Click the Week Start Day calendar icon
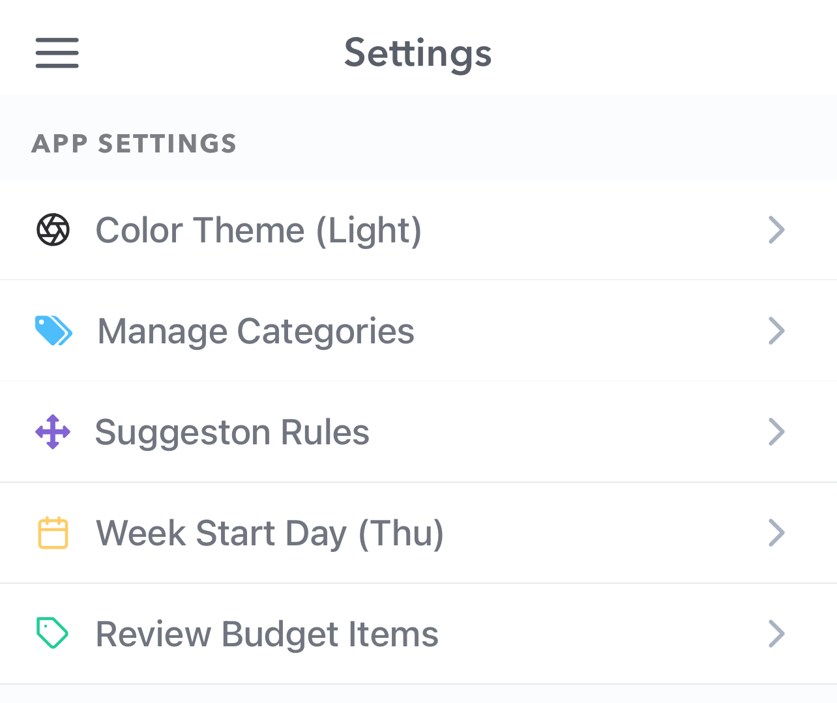Viewport: 837px width, 703px height. click(52, 532)
